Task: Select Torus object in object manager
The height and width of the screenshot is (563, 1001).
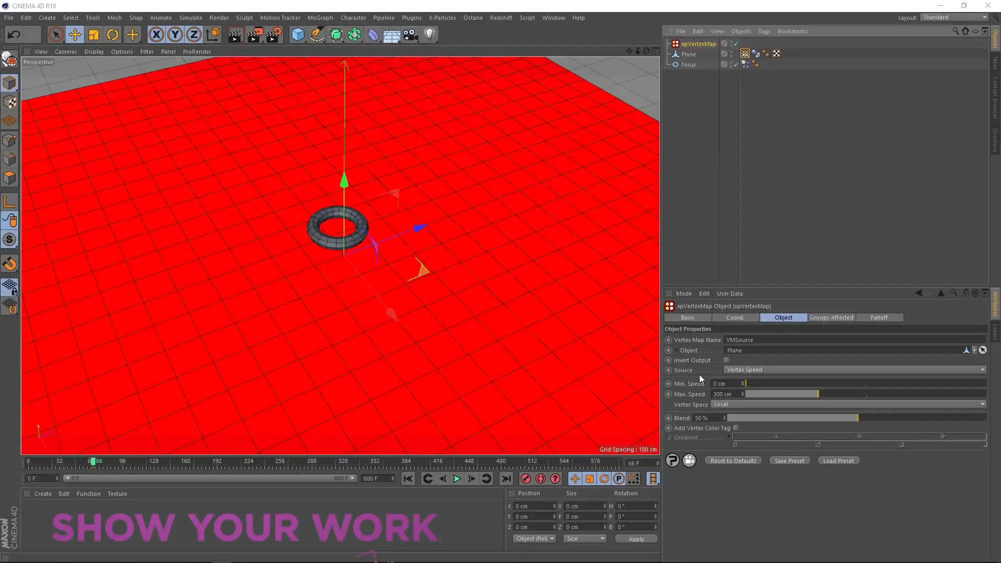Action: click(x=688, y=65)
